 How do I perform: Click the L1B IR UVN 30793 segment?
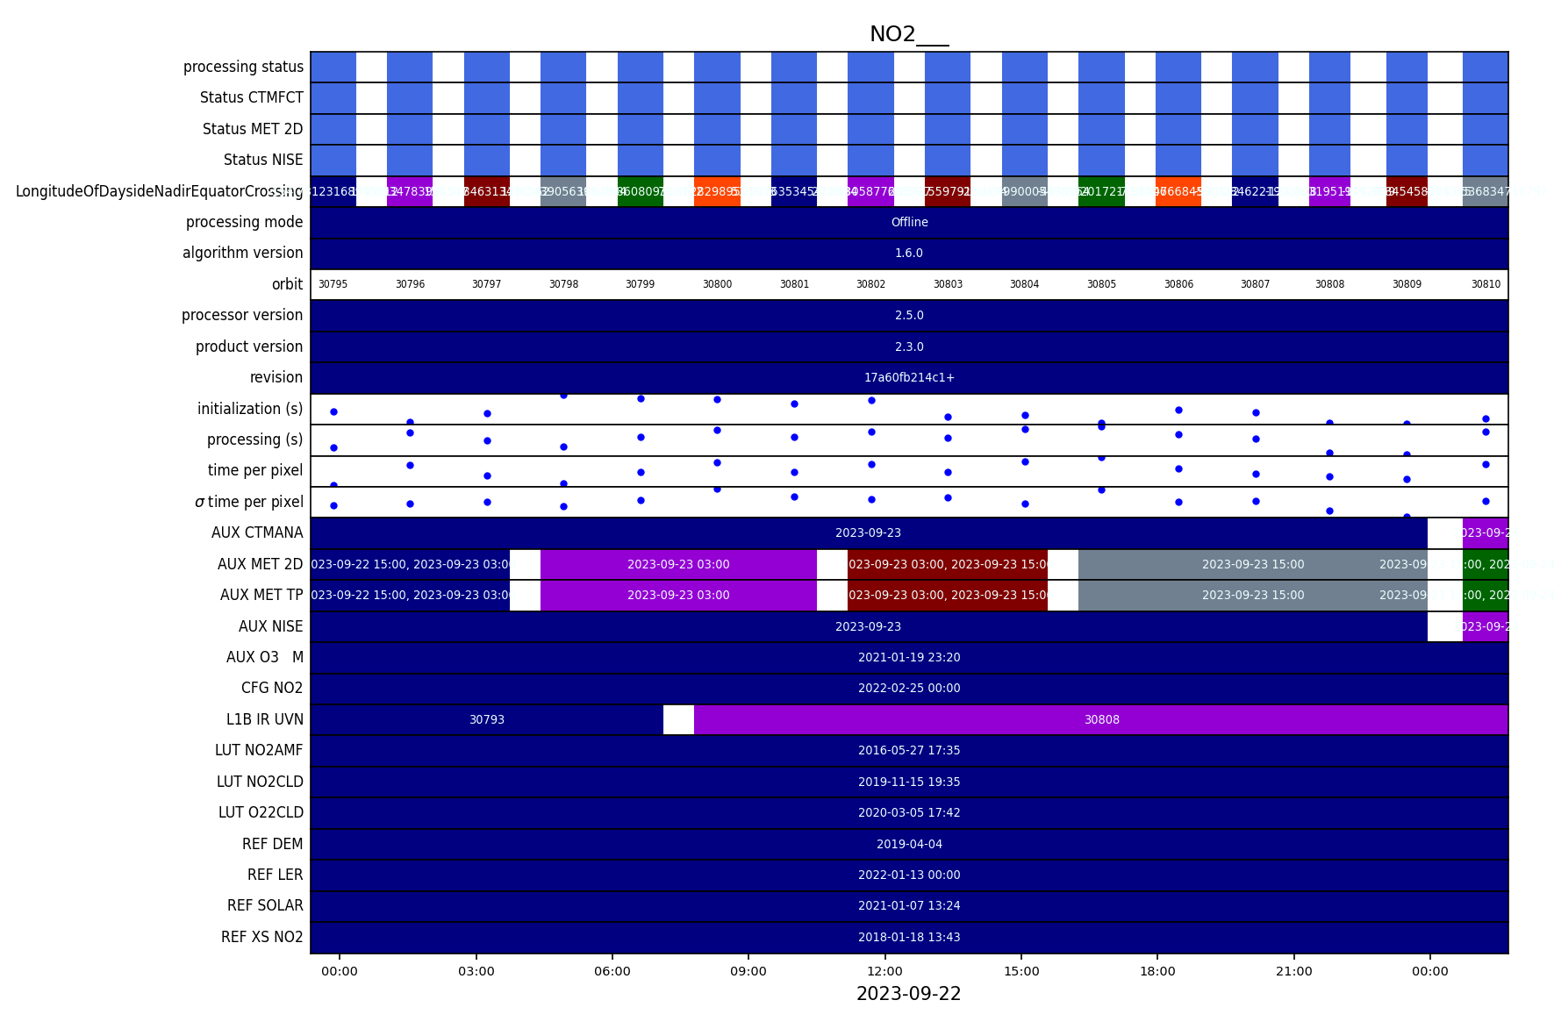pos(486,719)
